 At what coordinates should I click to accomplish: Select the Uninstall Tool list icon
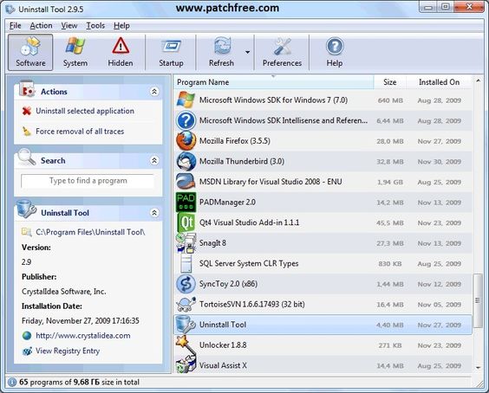pos(186,325)
